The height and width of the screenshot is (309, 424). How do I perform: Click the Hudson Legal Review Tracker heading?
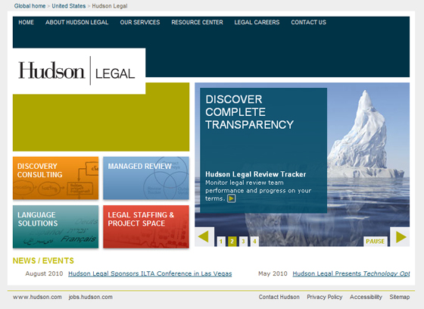coord(256,174)
